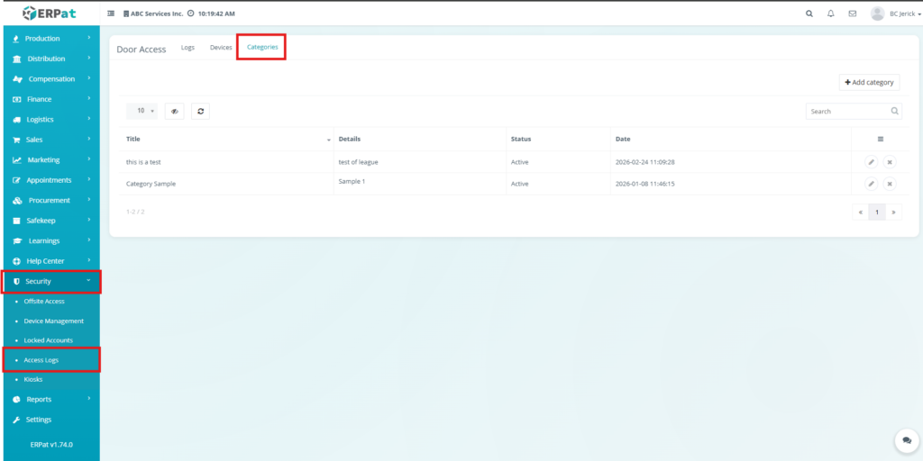
Task: Expand the BC Jerick user menu
Action: [891, 14]
